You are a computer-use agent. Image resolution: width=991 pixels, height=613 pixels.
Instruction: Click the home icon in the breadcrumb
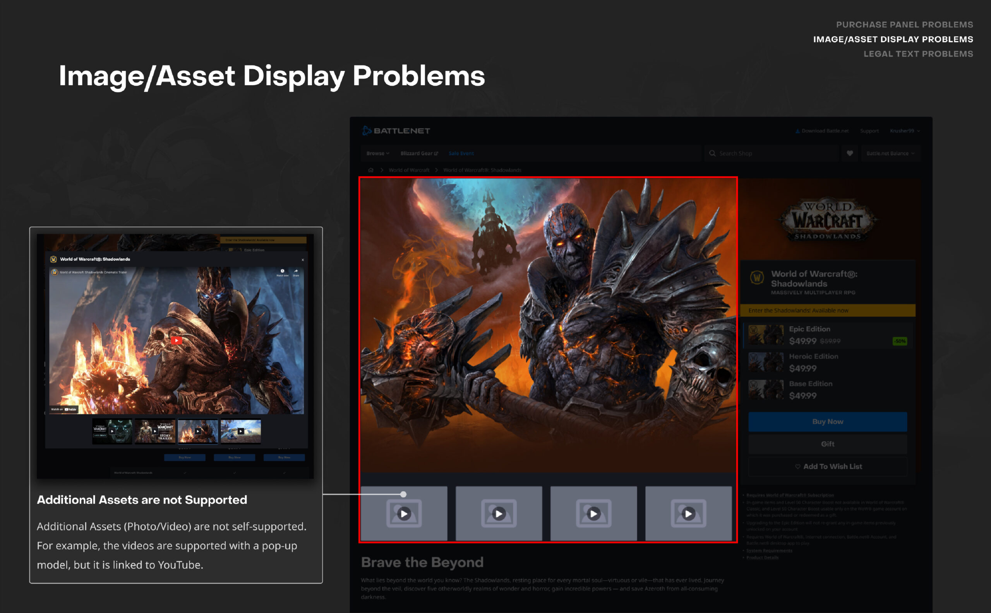pos(370,170)
